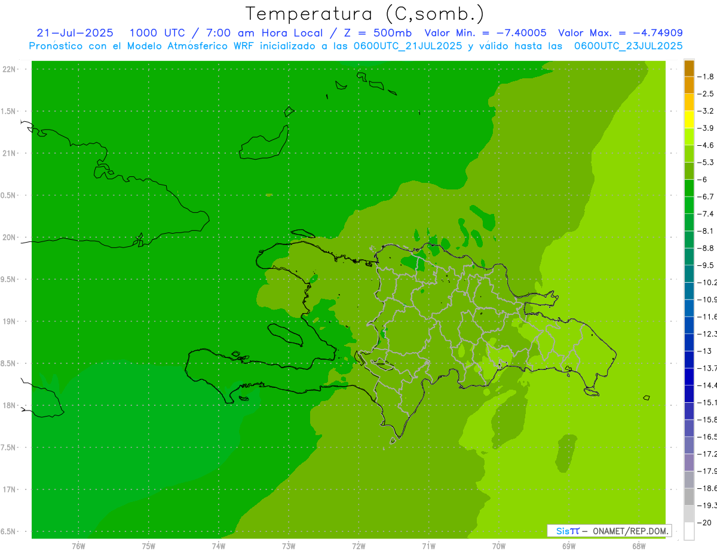717x554 pixels.
Task: Click the Z = 500mb level label
Action: tap(377, 33)
